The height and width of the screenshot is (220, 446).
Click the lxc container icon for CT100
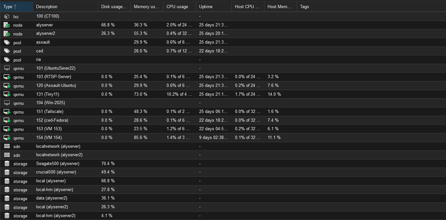click(6, 16)
